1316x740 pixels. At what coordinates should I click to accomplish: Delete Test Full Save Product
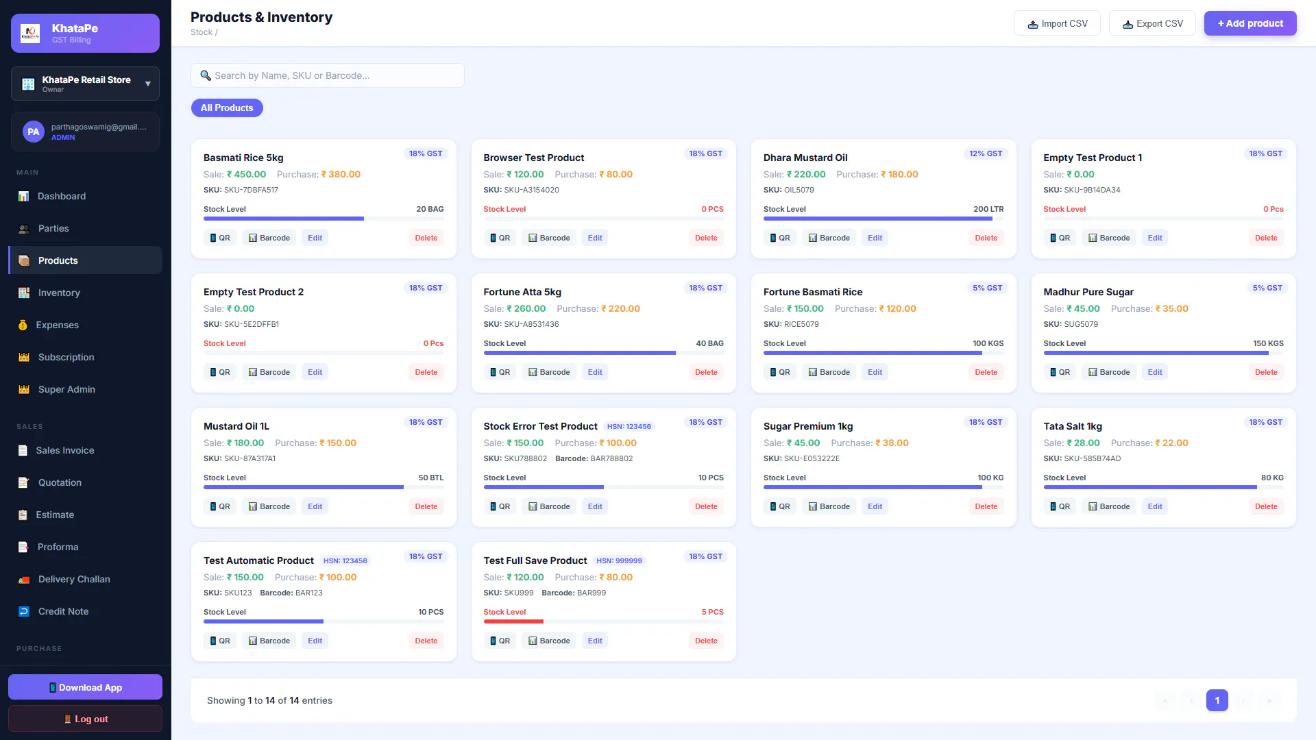[707, 641]
